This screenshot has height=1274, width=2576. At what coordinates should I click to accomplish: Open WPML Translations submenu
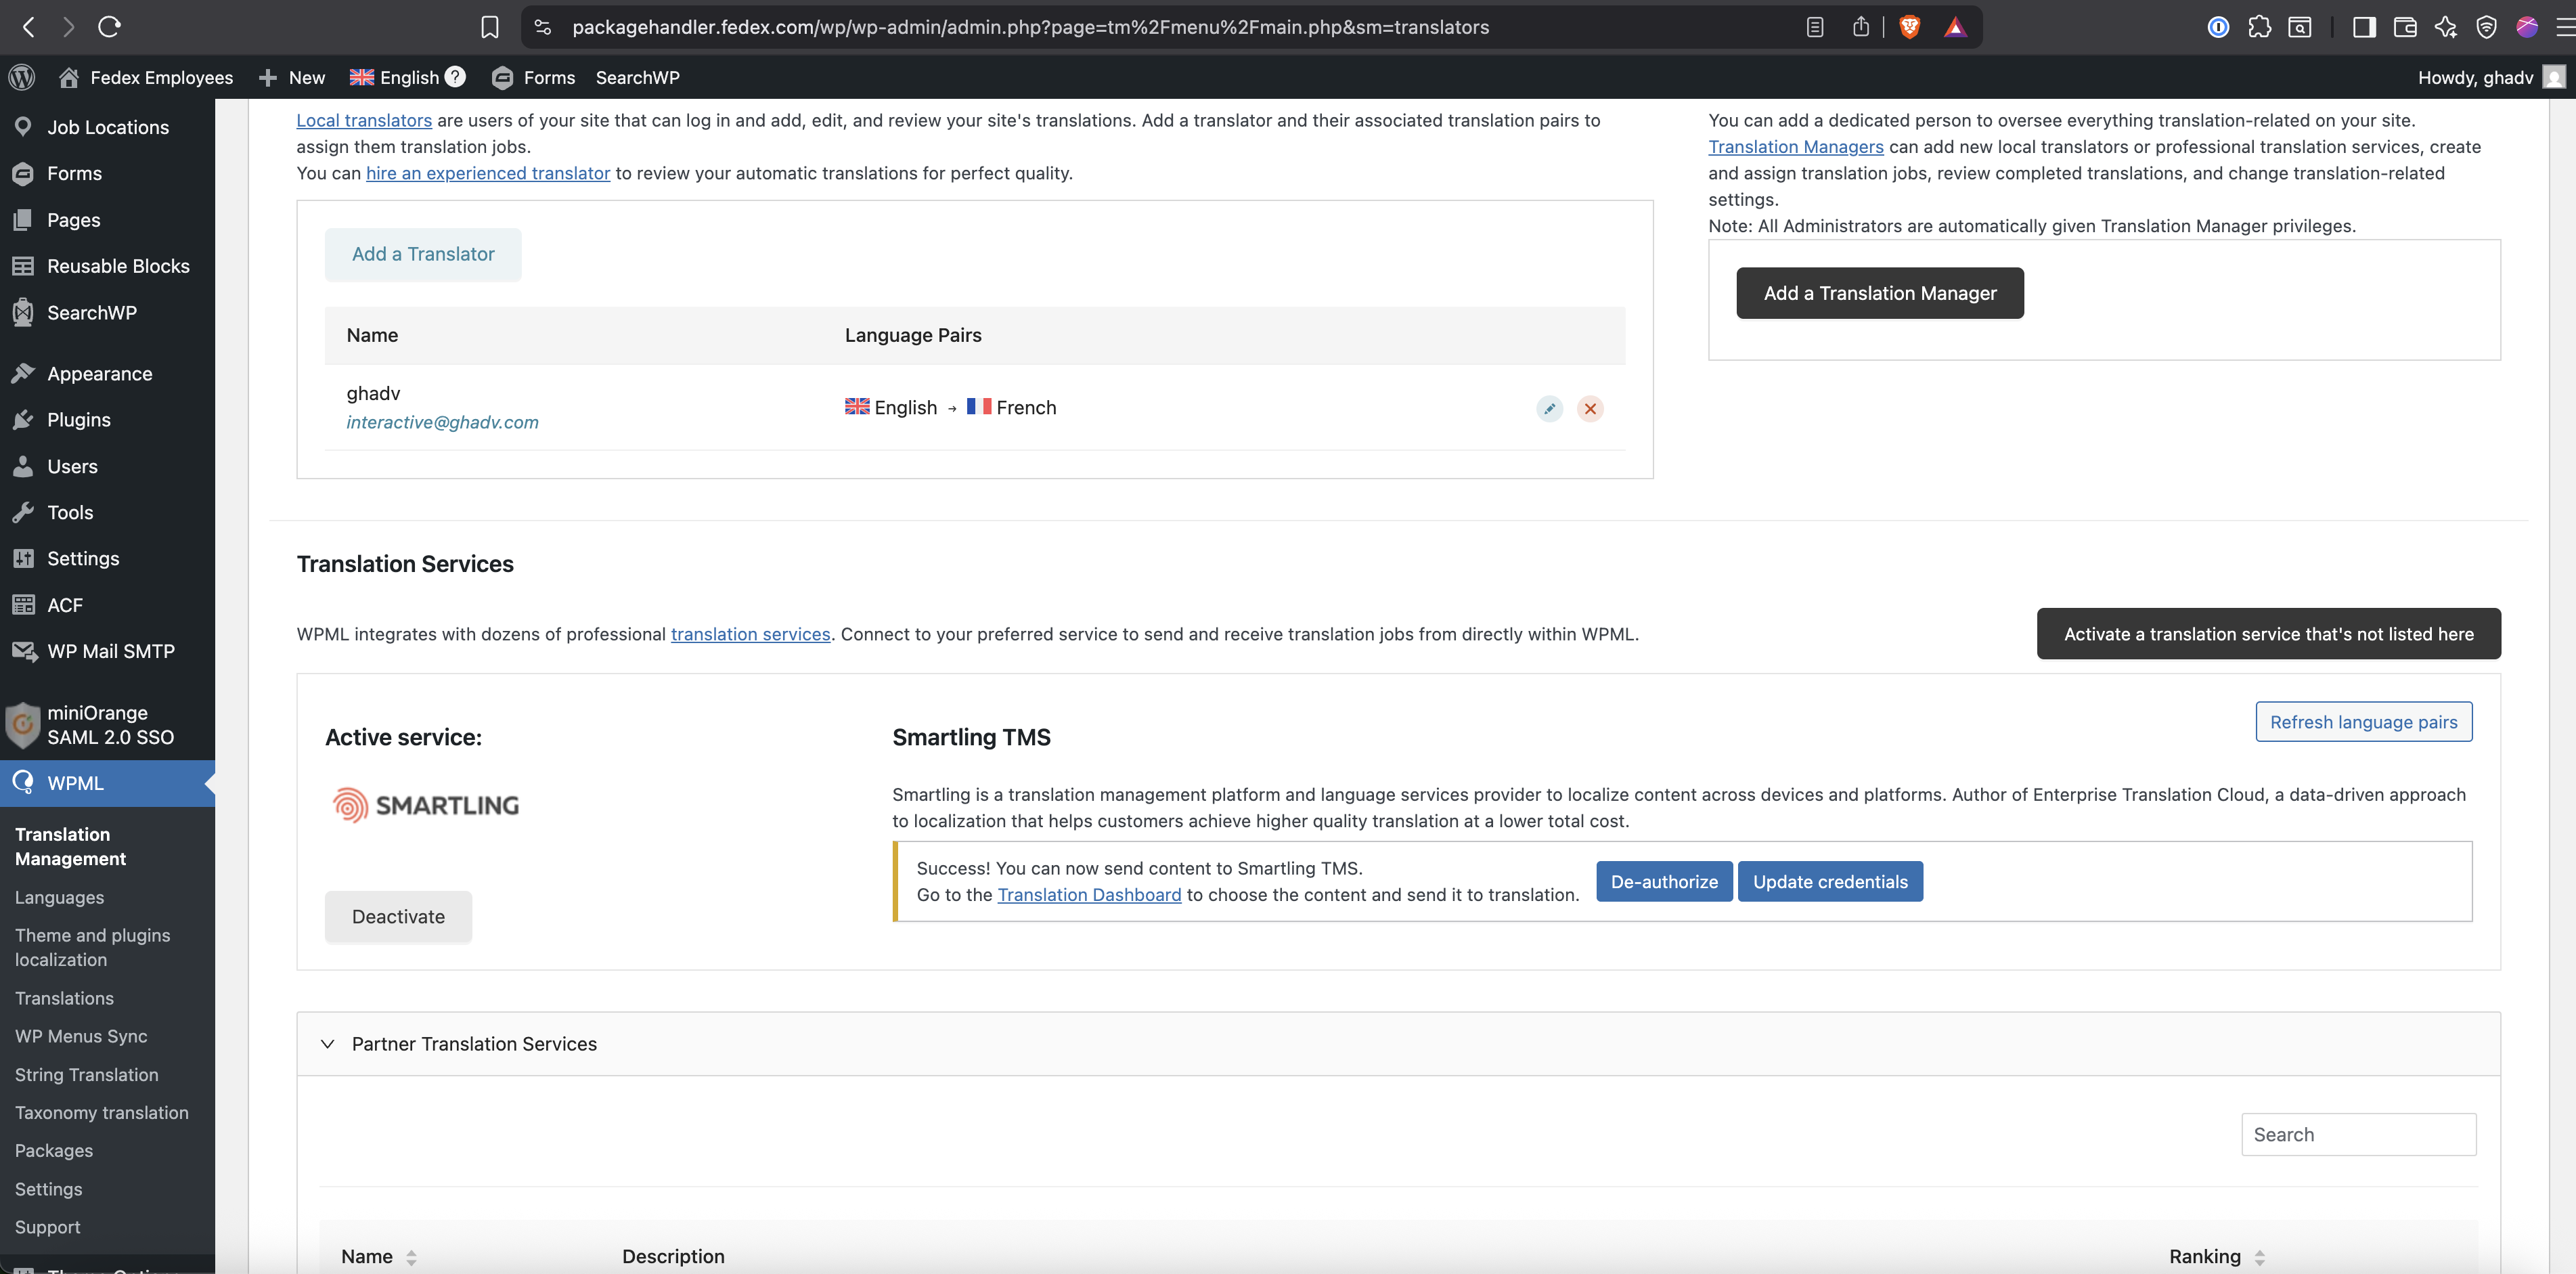pyautogui.click(x=64, y=998)
